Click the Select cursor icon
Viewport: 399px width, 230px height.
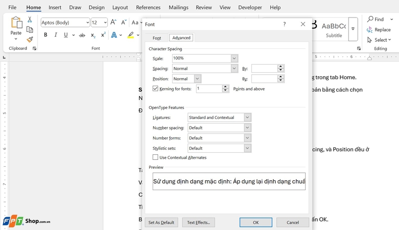(x=370, y=40)
